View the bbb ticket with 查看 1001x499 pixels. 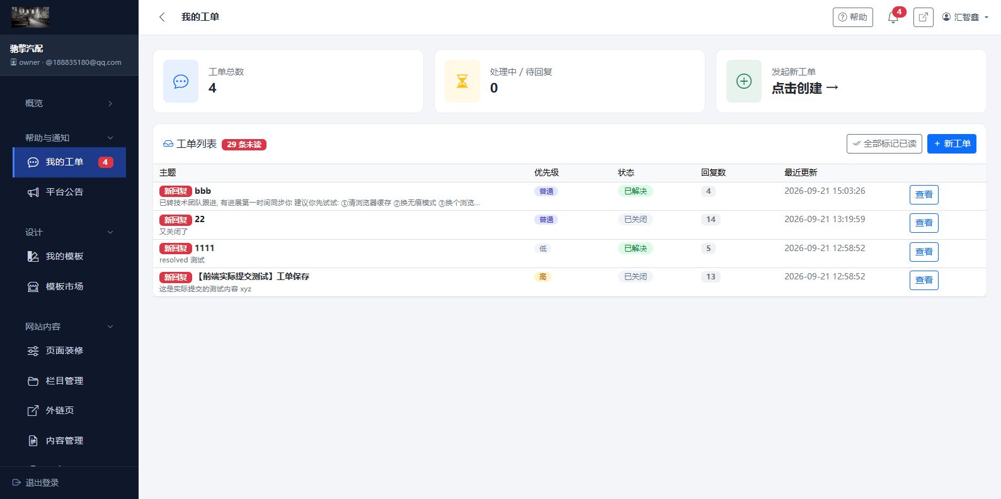click(x=924, y=194)
